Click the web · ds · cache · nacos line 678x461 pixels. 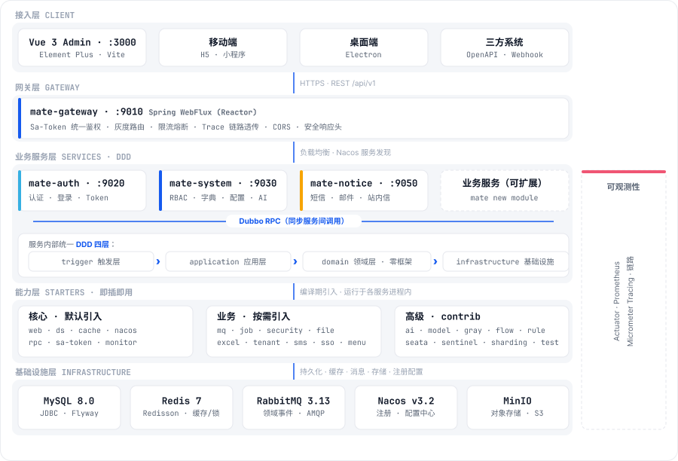click(x=83, y=331)
